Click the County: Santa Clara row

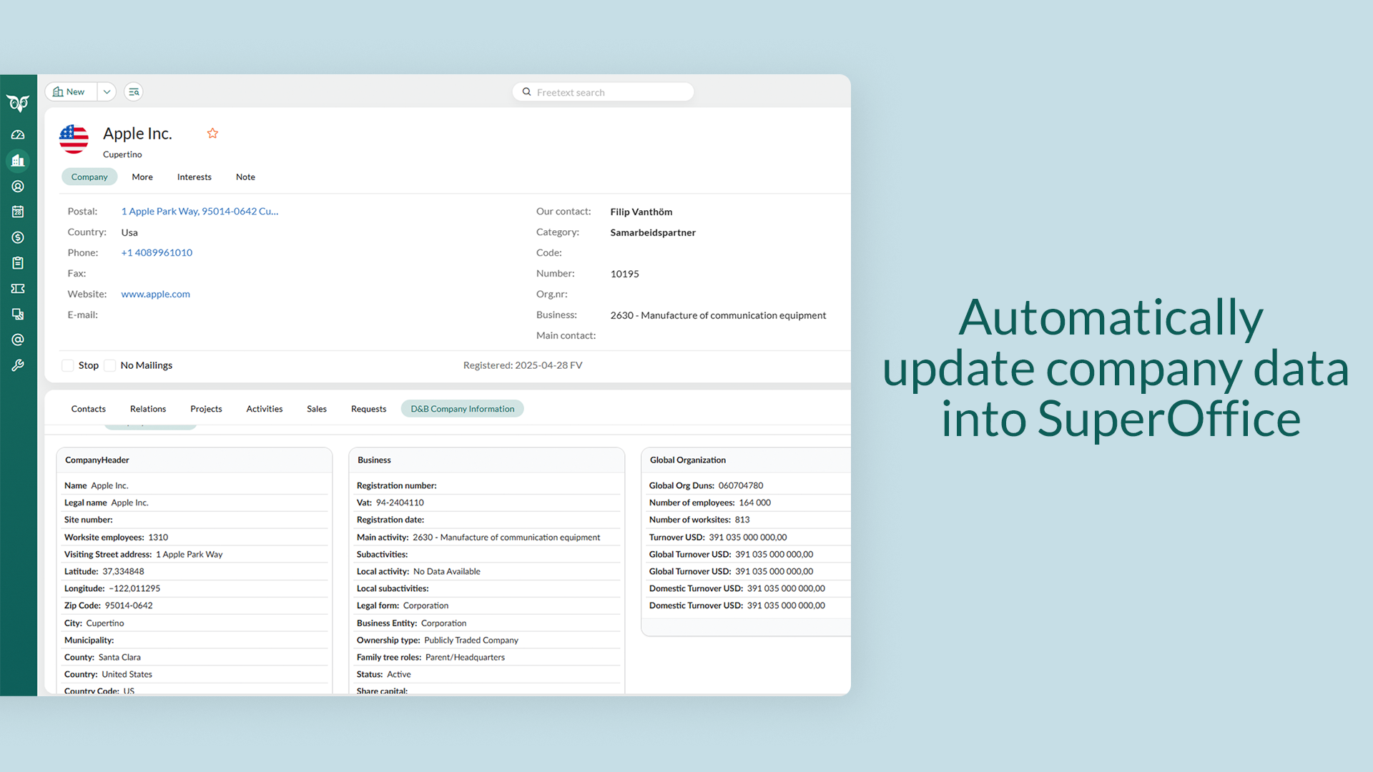click(195, 657)
